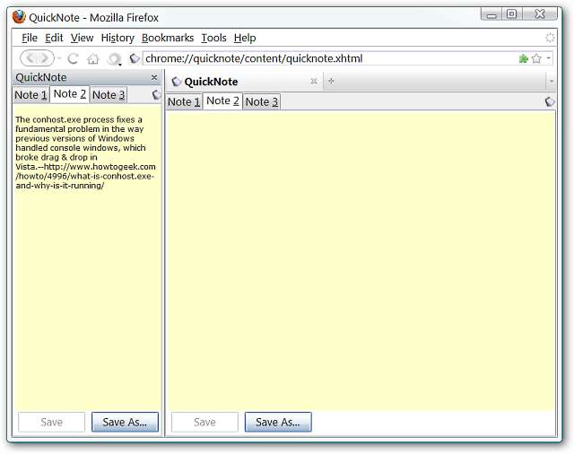Click the green puzzle add-on icon
The image size is (574, 454).
(524, 58)
